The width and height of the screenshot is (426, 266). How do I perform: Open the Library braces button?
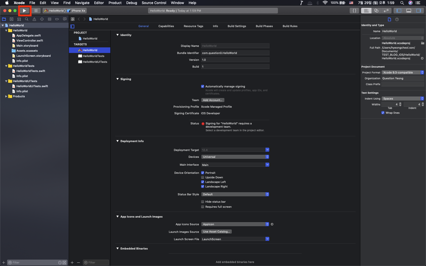pos(354,11)
